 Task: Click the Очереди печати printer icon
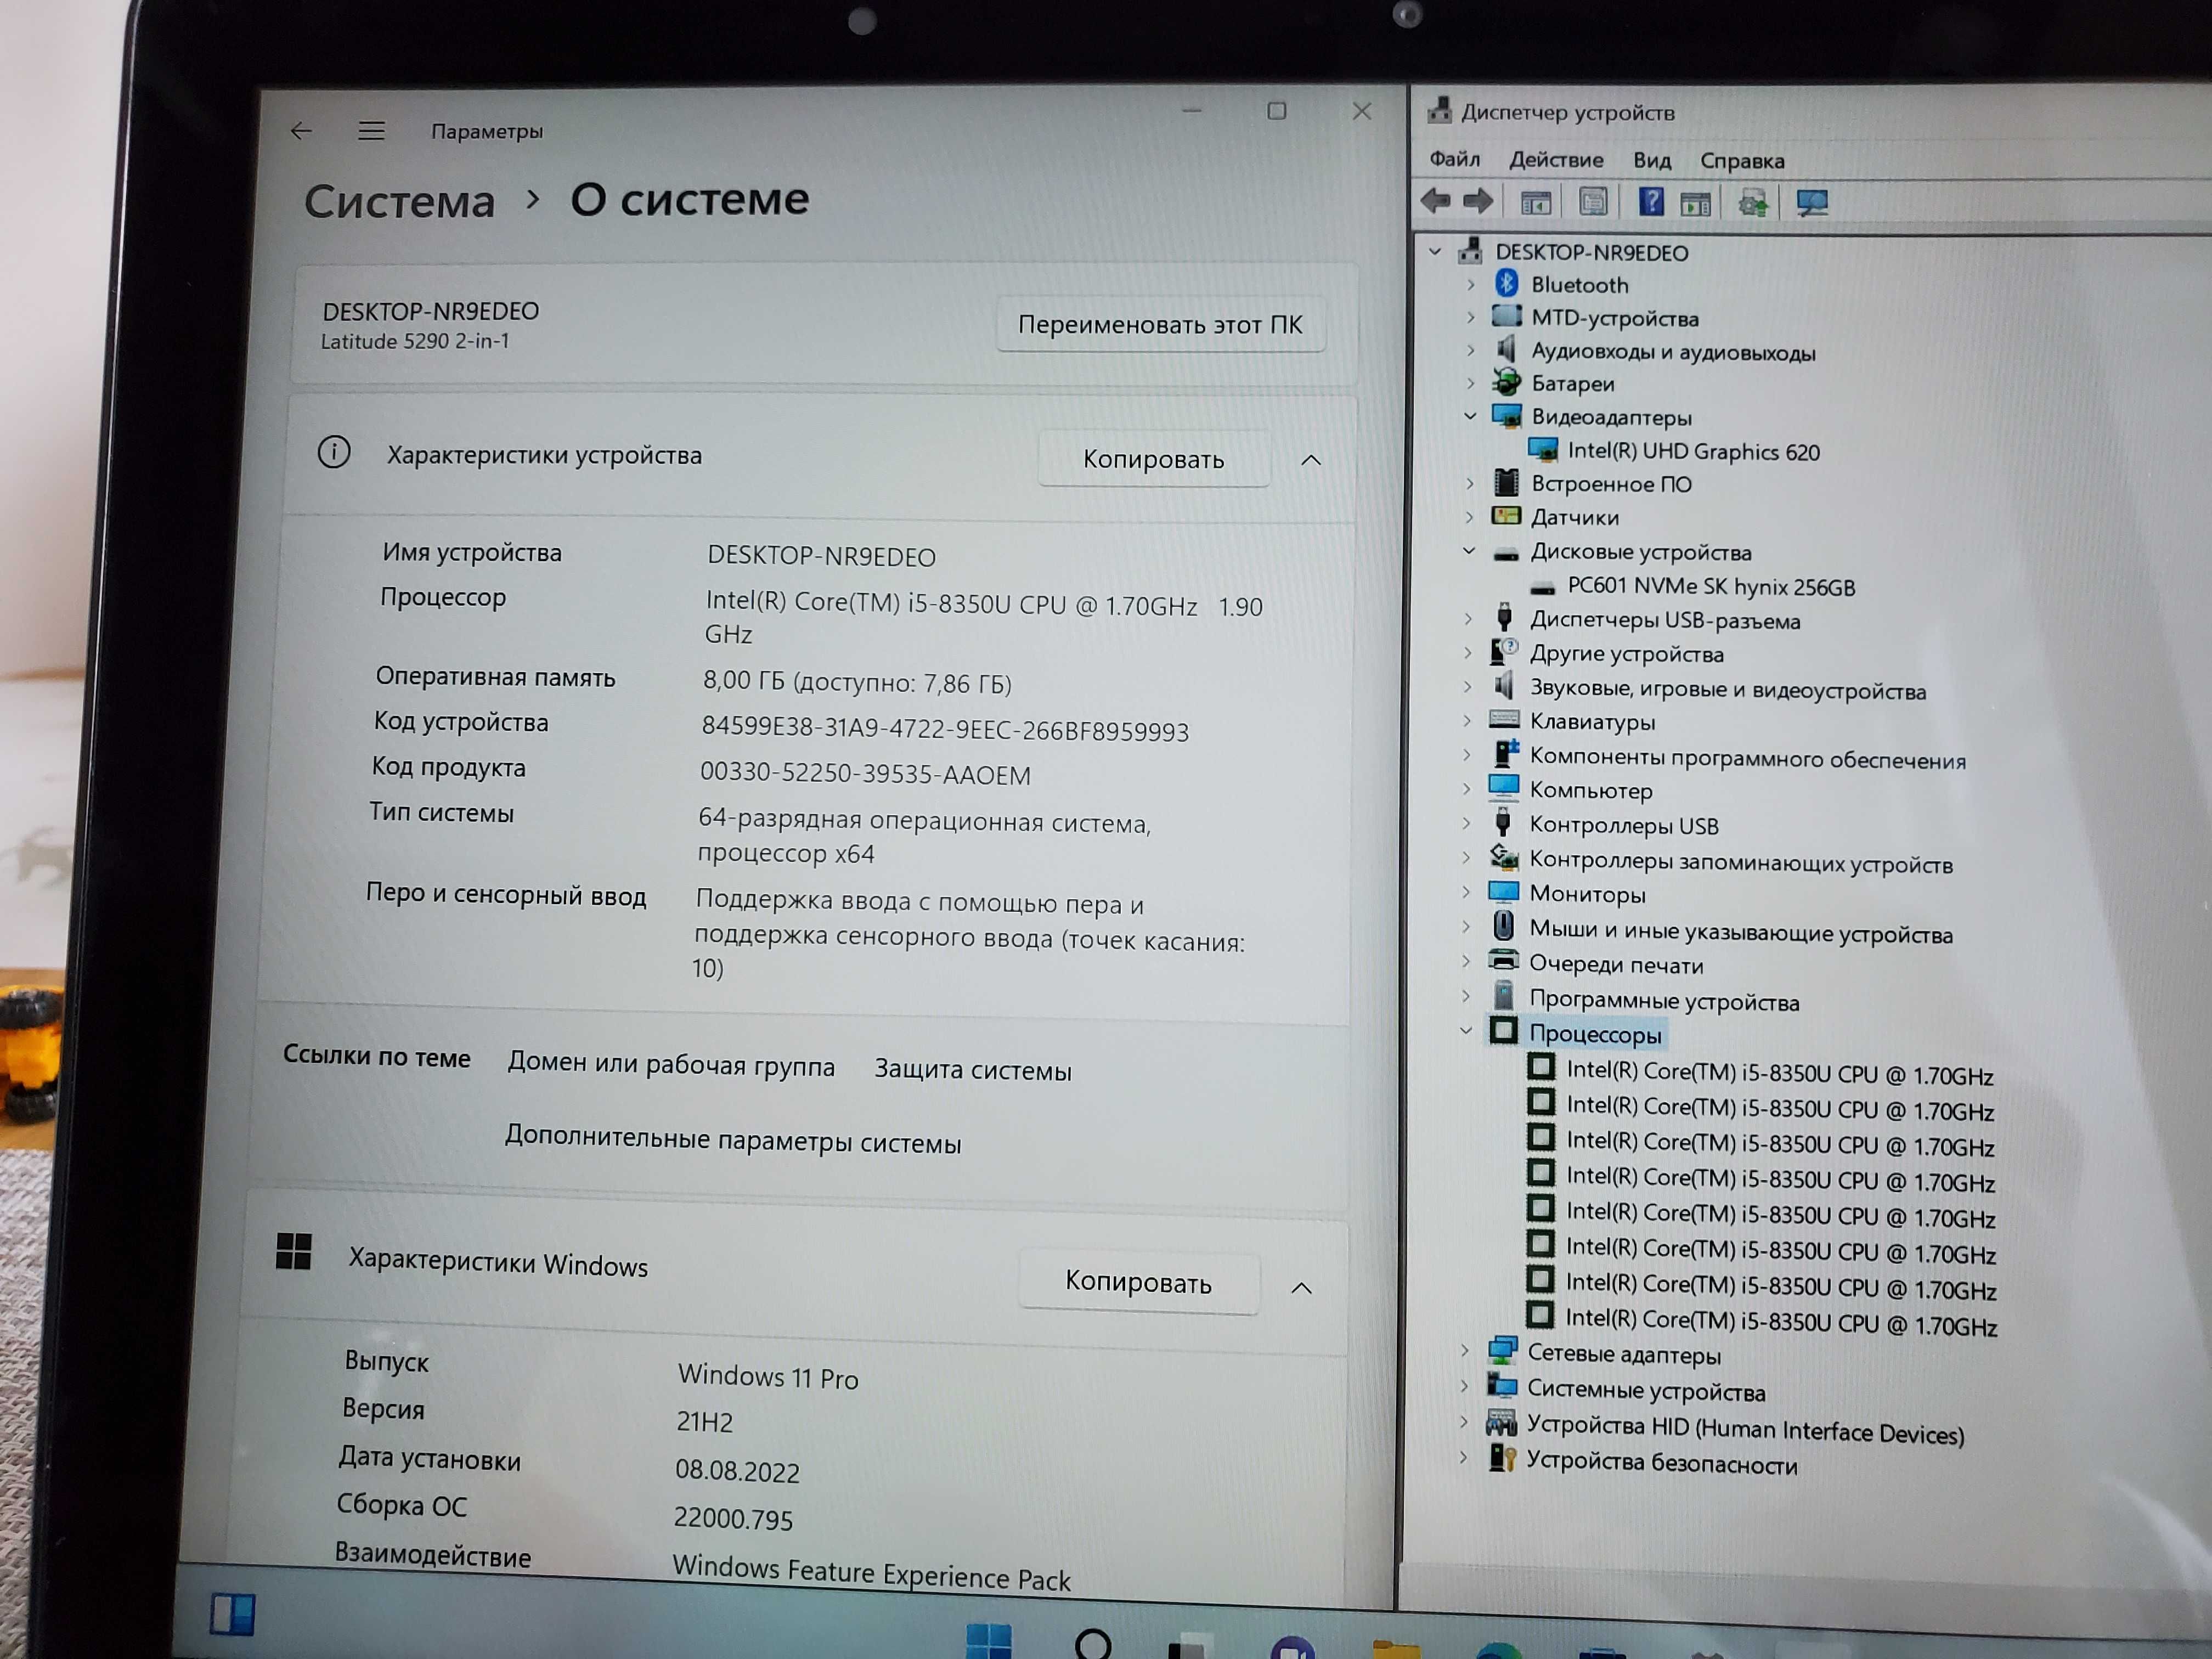[x=1503, y=961]
